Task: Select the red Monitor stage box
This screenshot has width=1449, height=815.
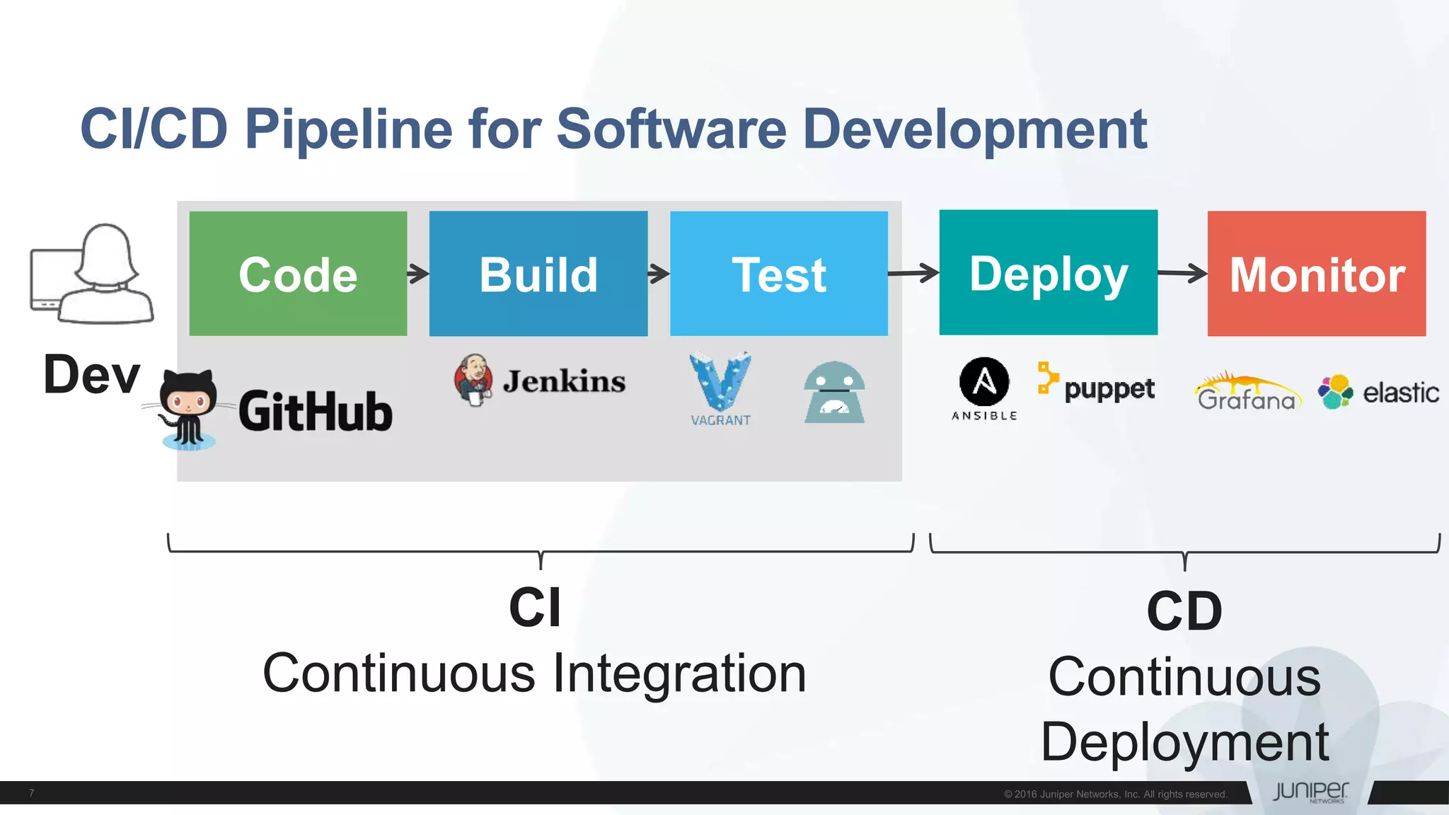Action: [1317, 273]
